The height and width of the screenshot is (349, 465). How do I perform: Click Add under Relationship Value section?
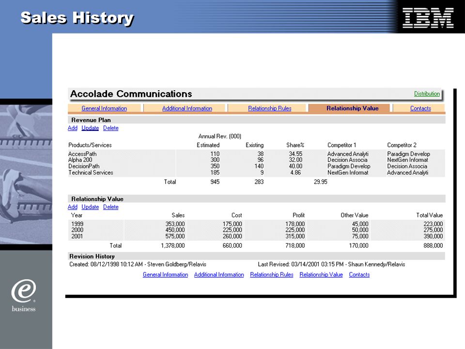click(72, 207)
